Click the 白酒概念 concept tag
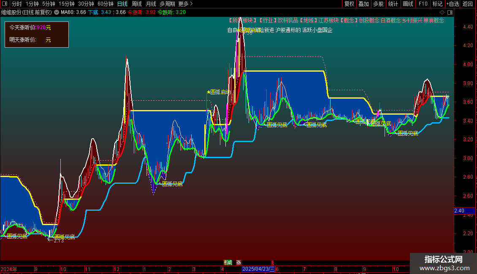This screenshot has width=477, height=274. coord(390,20)
